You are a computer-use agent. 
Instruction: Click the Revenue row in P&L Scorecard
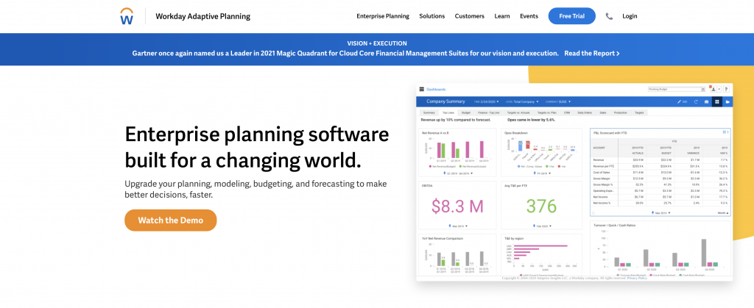pos(660,160)
